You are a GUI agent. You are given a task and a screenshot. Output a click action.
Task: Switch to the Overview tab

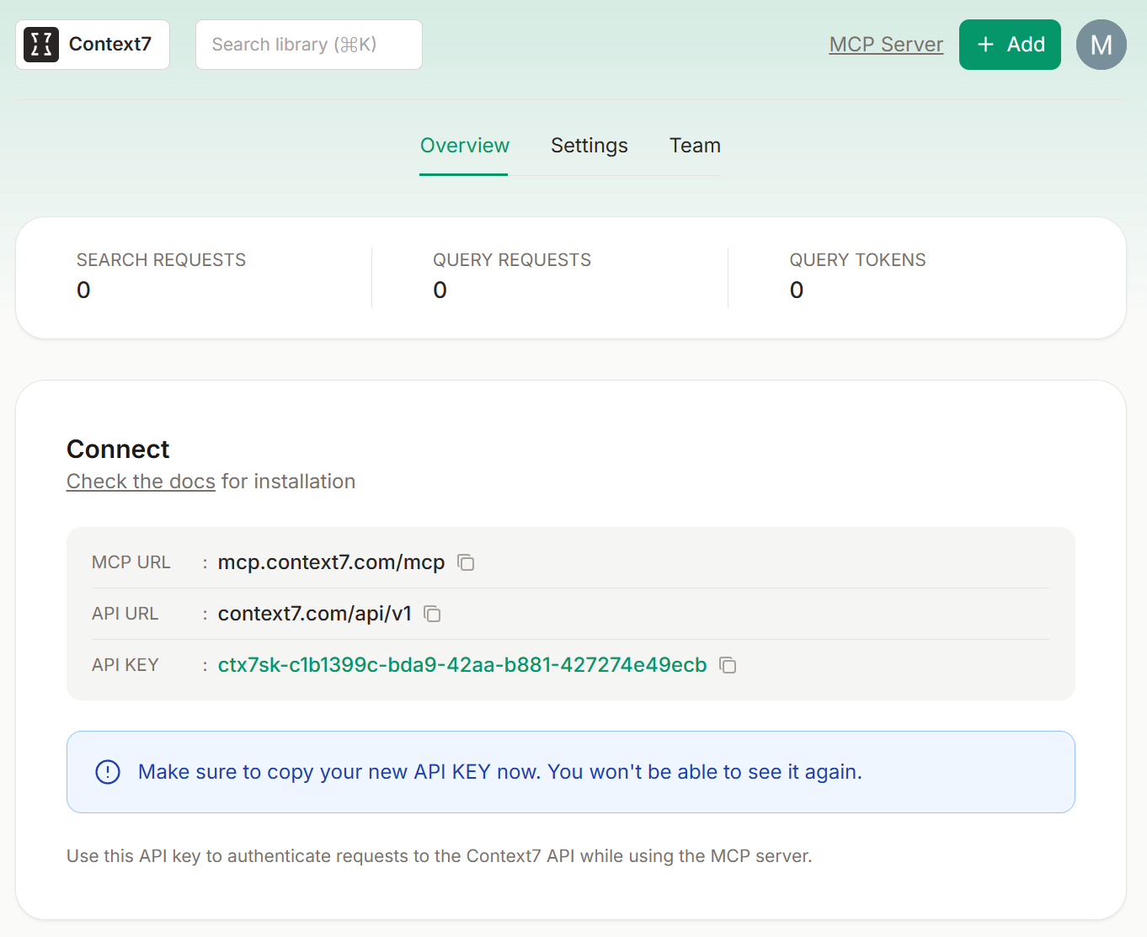[x=464, y=146]
